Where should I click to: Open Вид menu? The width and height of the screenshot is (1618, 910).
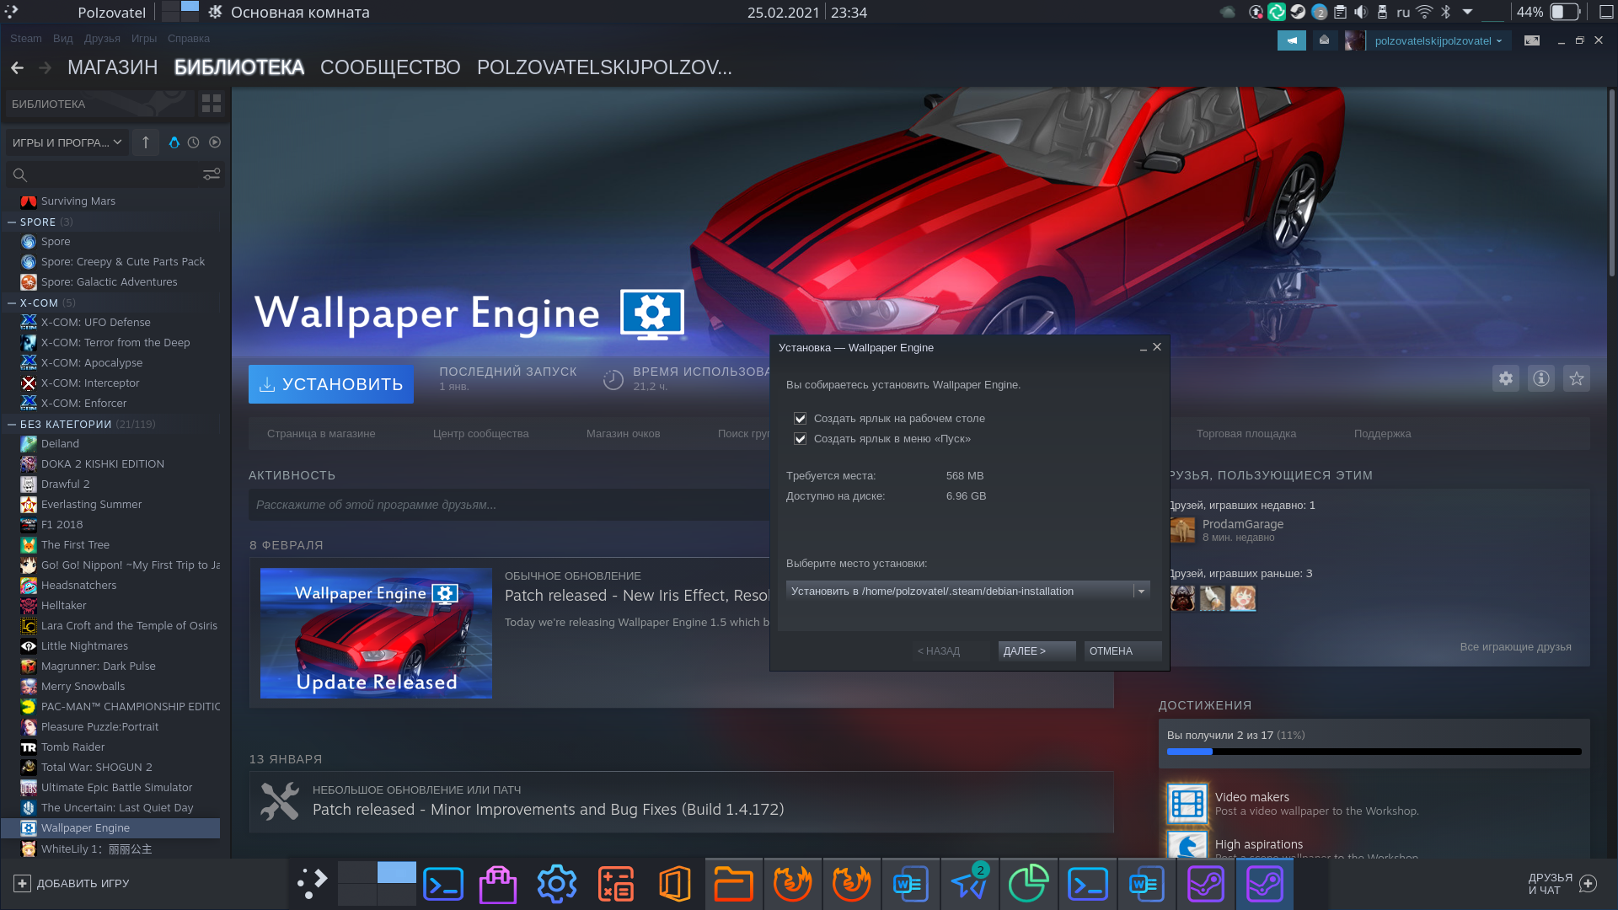62,39
